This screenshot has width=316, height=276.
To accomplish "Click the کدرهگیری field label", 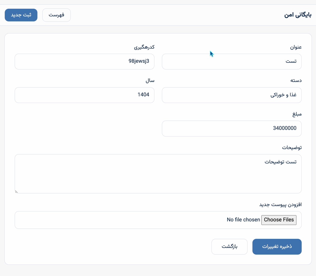I will [144, 47].
